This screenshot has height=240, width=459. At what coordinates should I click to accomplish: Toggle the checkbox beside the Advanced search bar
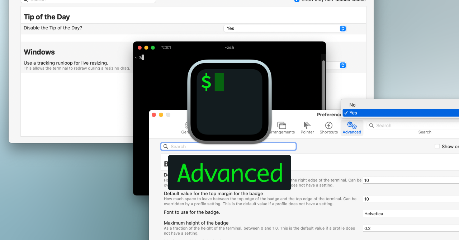[437, 146]
